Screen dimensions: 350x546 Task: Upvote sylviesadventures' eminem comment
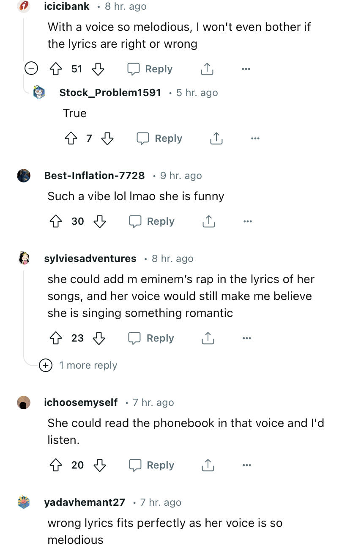[56, 338]
